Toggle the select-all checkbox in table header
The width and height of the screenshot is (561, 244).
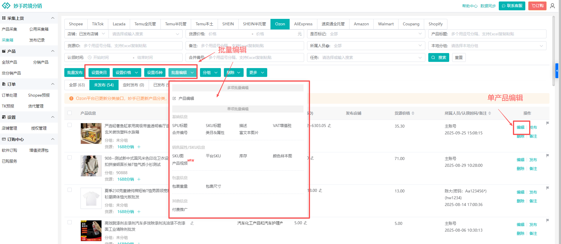point(70,113)
